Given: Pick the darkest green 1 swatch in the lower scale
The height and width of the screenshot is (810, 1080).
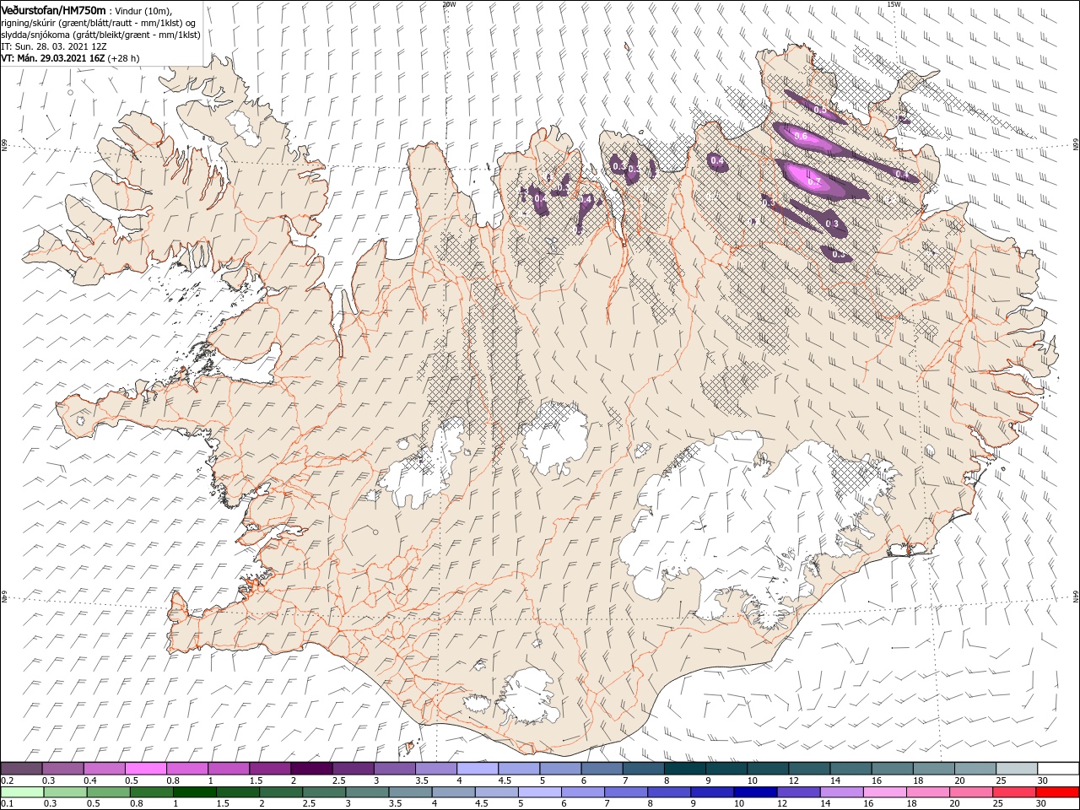Looking at the screenshot, I should [195, 792].
